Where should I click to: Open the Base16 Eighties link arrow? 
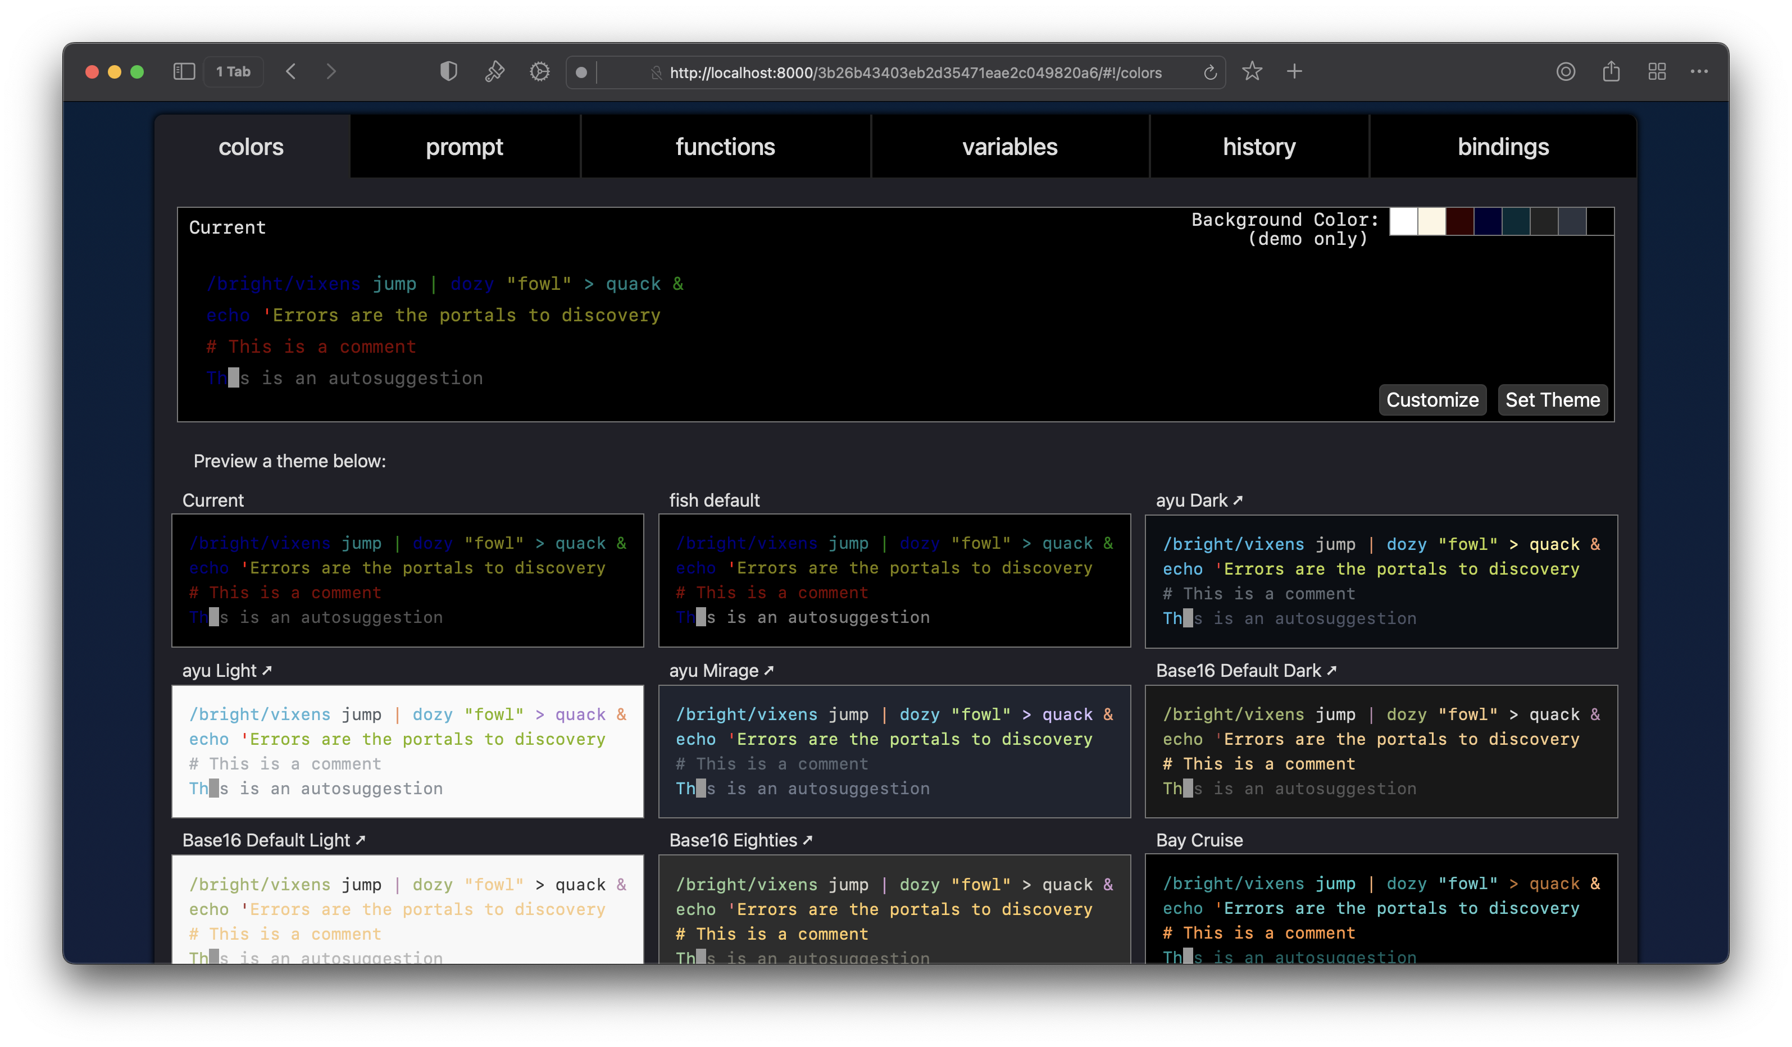(x=808, y=840)
